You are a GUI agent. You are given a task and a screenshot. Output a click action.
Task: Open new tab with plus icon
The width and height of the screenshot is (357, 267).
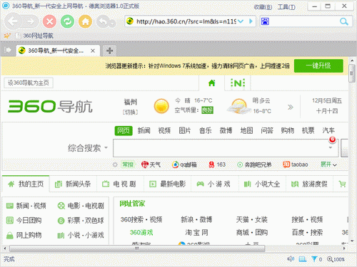pyautogui.click(x=109, y=51)
